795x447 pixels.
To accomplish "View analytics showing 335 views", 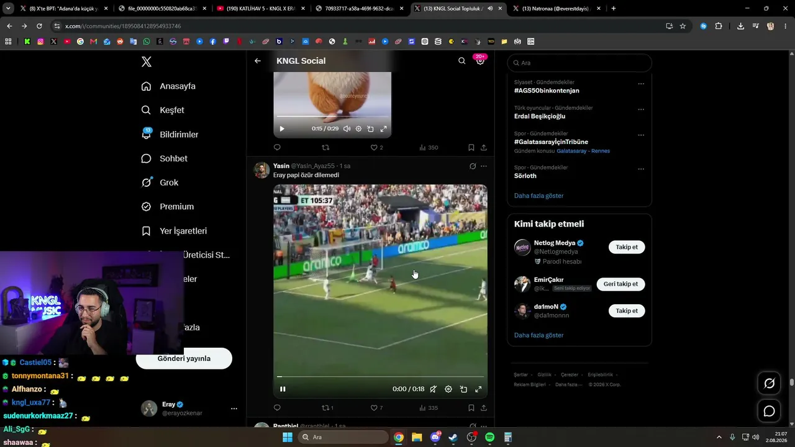I will point(429,408).
